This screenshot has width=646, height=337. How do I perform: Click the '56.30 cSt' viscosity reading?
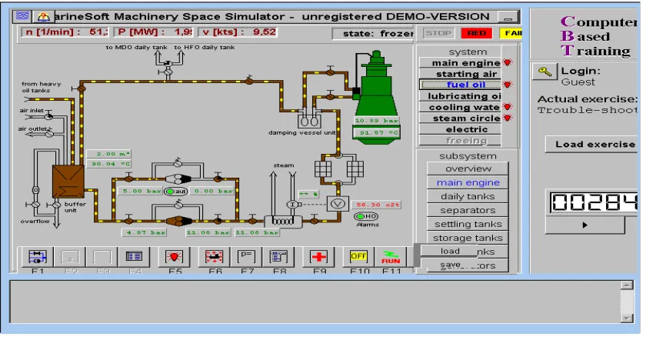coord(375,205)
